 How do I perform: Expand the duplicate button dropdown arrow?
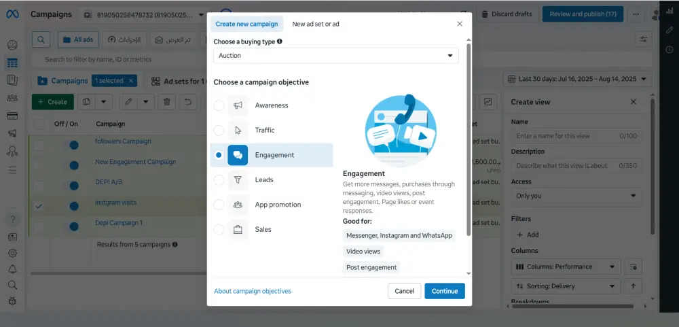click(x=103, y=102)
